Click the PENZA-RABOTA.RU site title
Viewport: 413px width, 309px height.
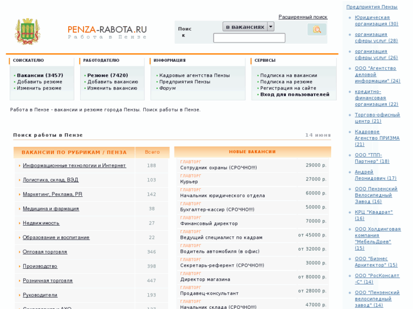(107, 29)
